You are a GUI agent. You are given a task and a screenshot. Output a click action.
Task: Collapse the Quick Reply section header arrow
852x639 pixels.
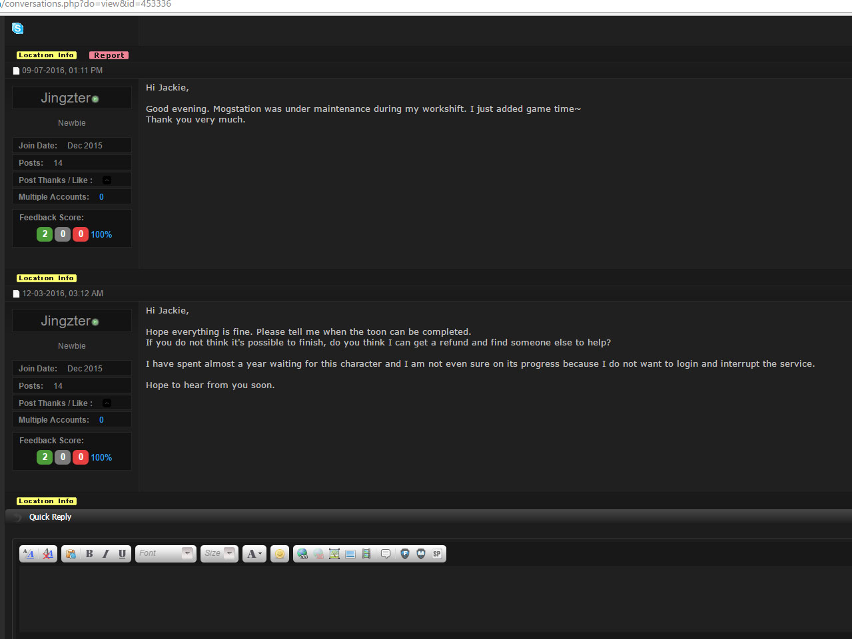coord(17,517)
